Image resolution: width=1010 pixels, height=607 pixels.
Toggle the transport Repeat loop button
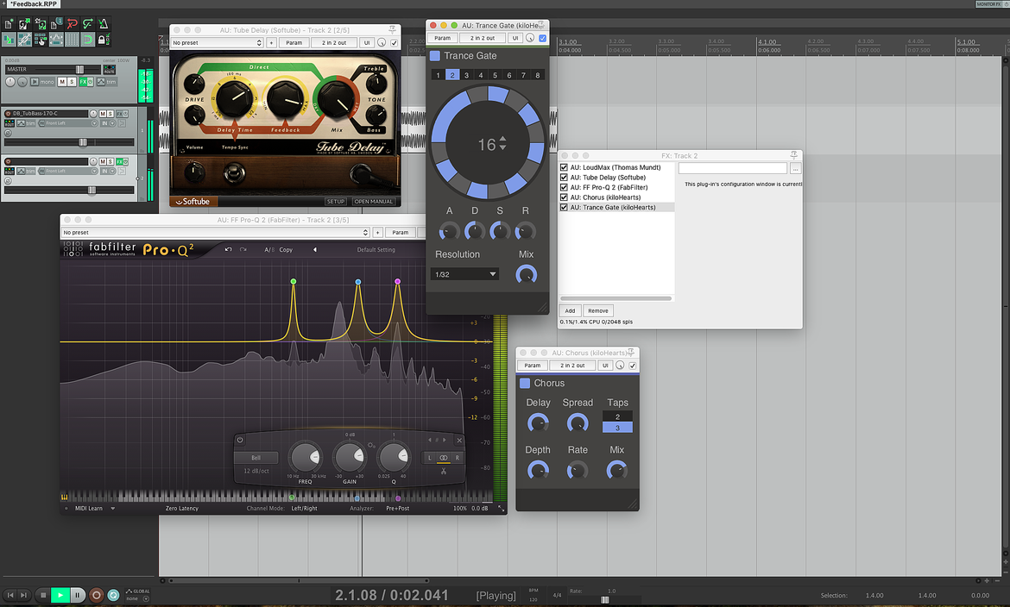pyautogui.click(x=113, y=595)
